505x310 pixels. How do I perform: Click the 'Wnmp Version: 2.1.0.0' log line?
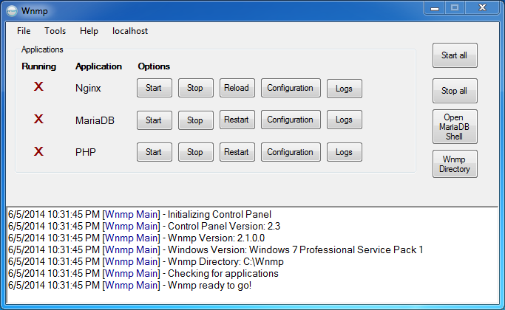[x=137, y=238]
